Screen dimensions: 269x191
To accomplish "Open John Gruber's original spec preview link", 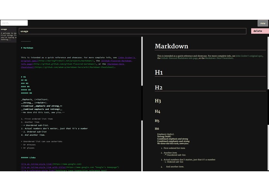I will point(249,56).
